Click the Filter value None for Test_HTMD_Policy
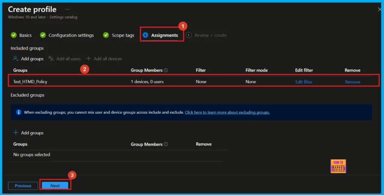The width and height of the screenshot is (384, 195). coord(201,82)
